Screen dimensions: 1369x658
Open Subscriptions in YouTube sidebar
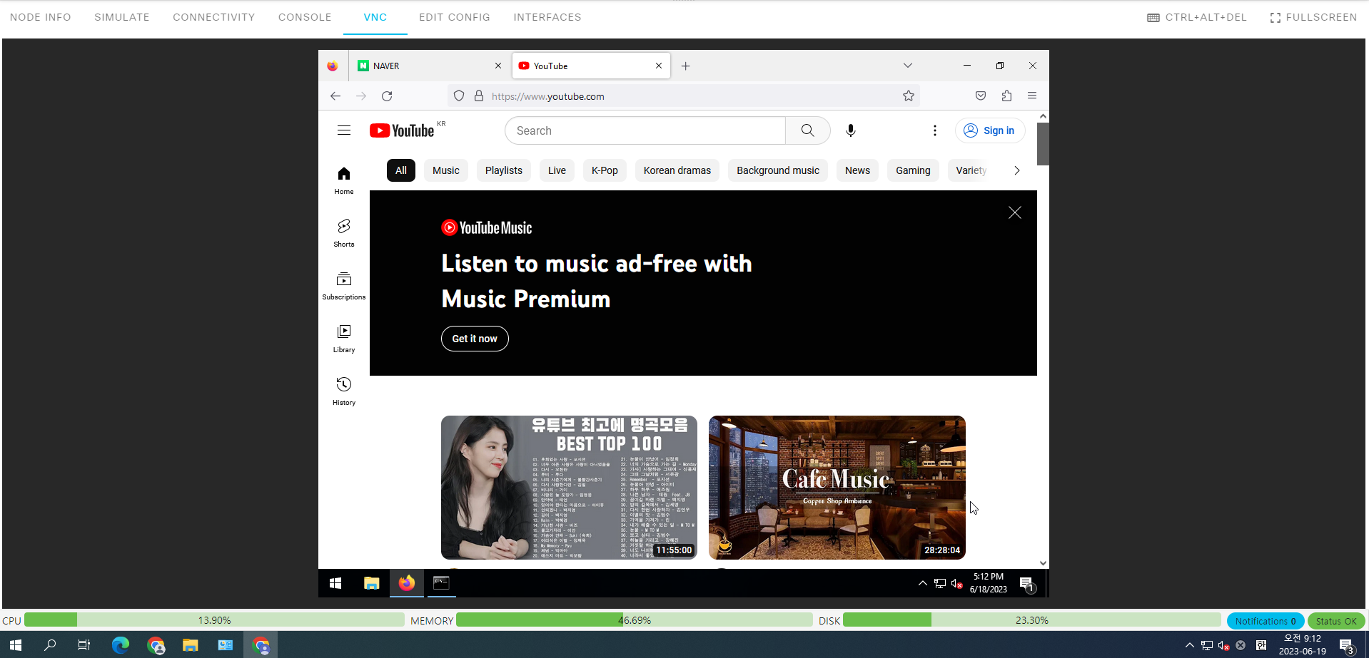point(344,286)
